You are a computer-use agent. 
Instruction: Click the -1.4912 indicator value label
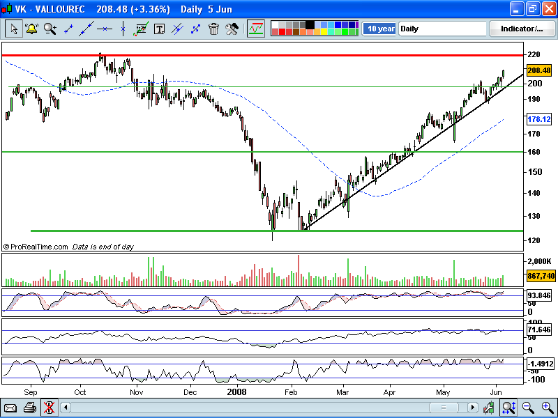click(x=540, y=364)
